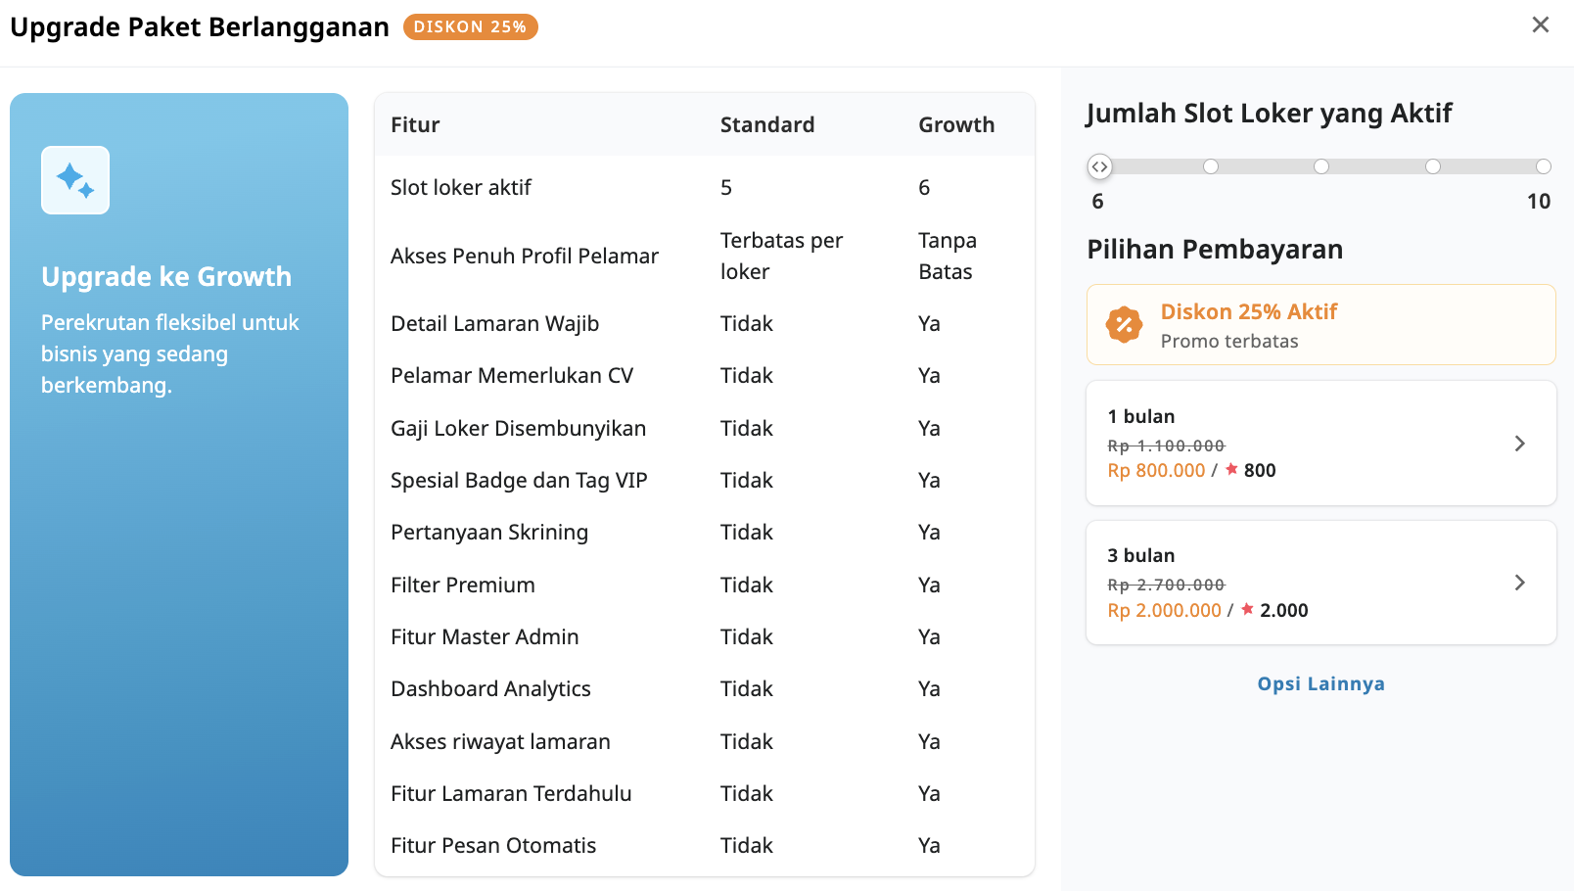Select the 1 bulan payment card
The width and height of the screenshot is (1574, 891).
1320,443
